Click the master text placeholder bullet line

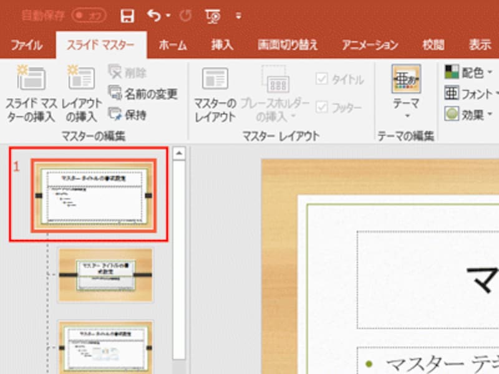pos(432,363)
